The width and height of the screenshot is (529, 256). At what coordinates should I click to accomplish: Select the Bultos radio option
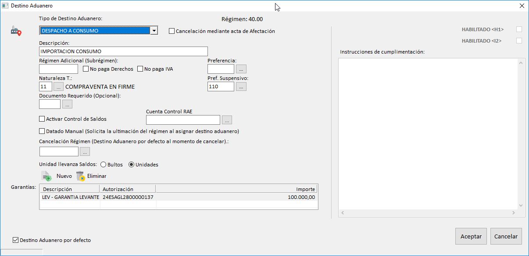[x=104, y=165]
